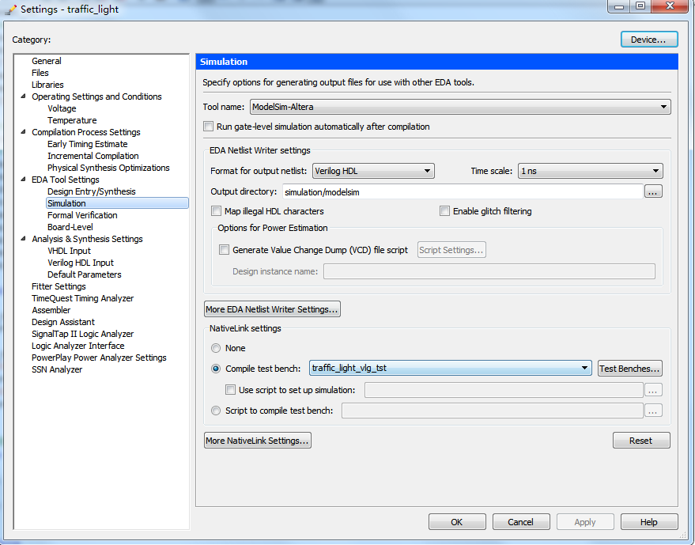
Task: Select Formal Verification category
Action: 82,215
